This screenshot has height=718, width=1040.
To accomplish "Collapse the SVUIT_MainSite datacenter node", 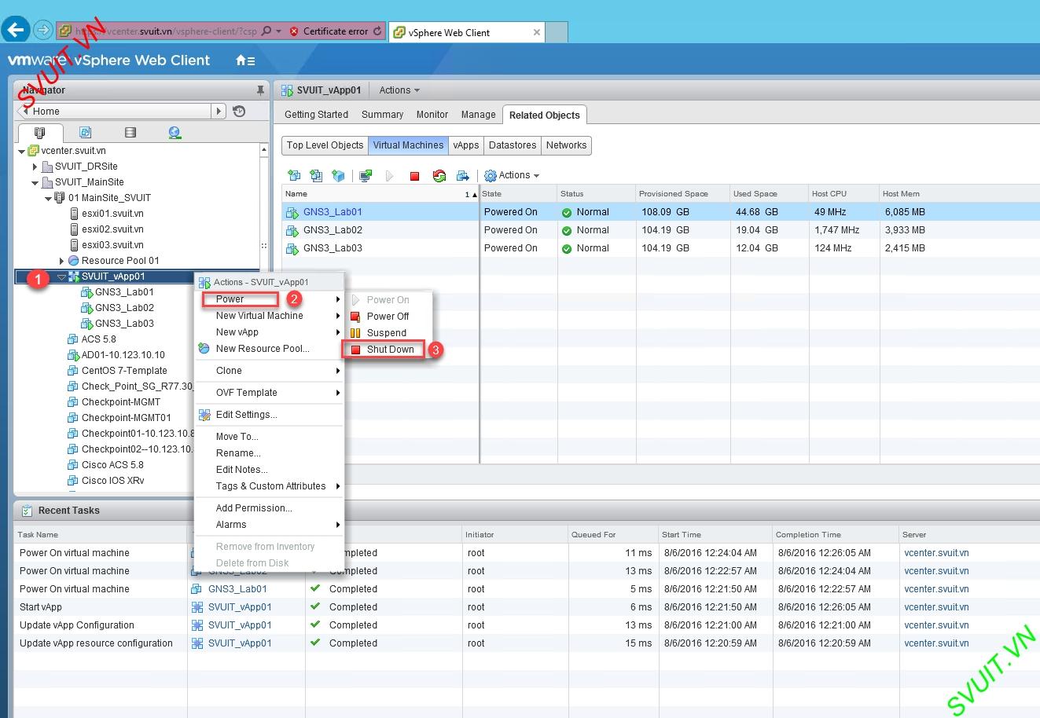I will [x=35, y=182].
